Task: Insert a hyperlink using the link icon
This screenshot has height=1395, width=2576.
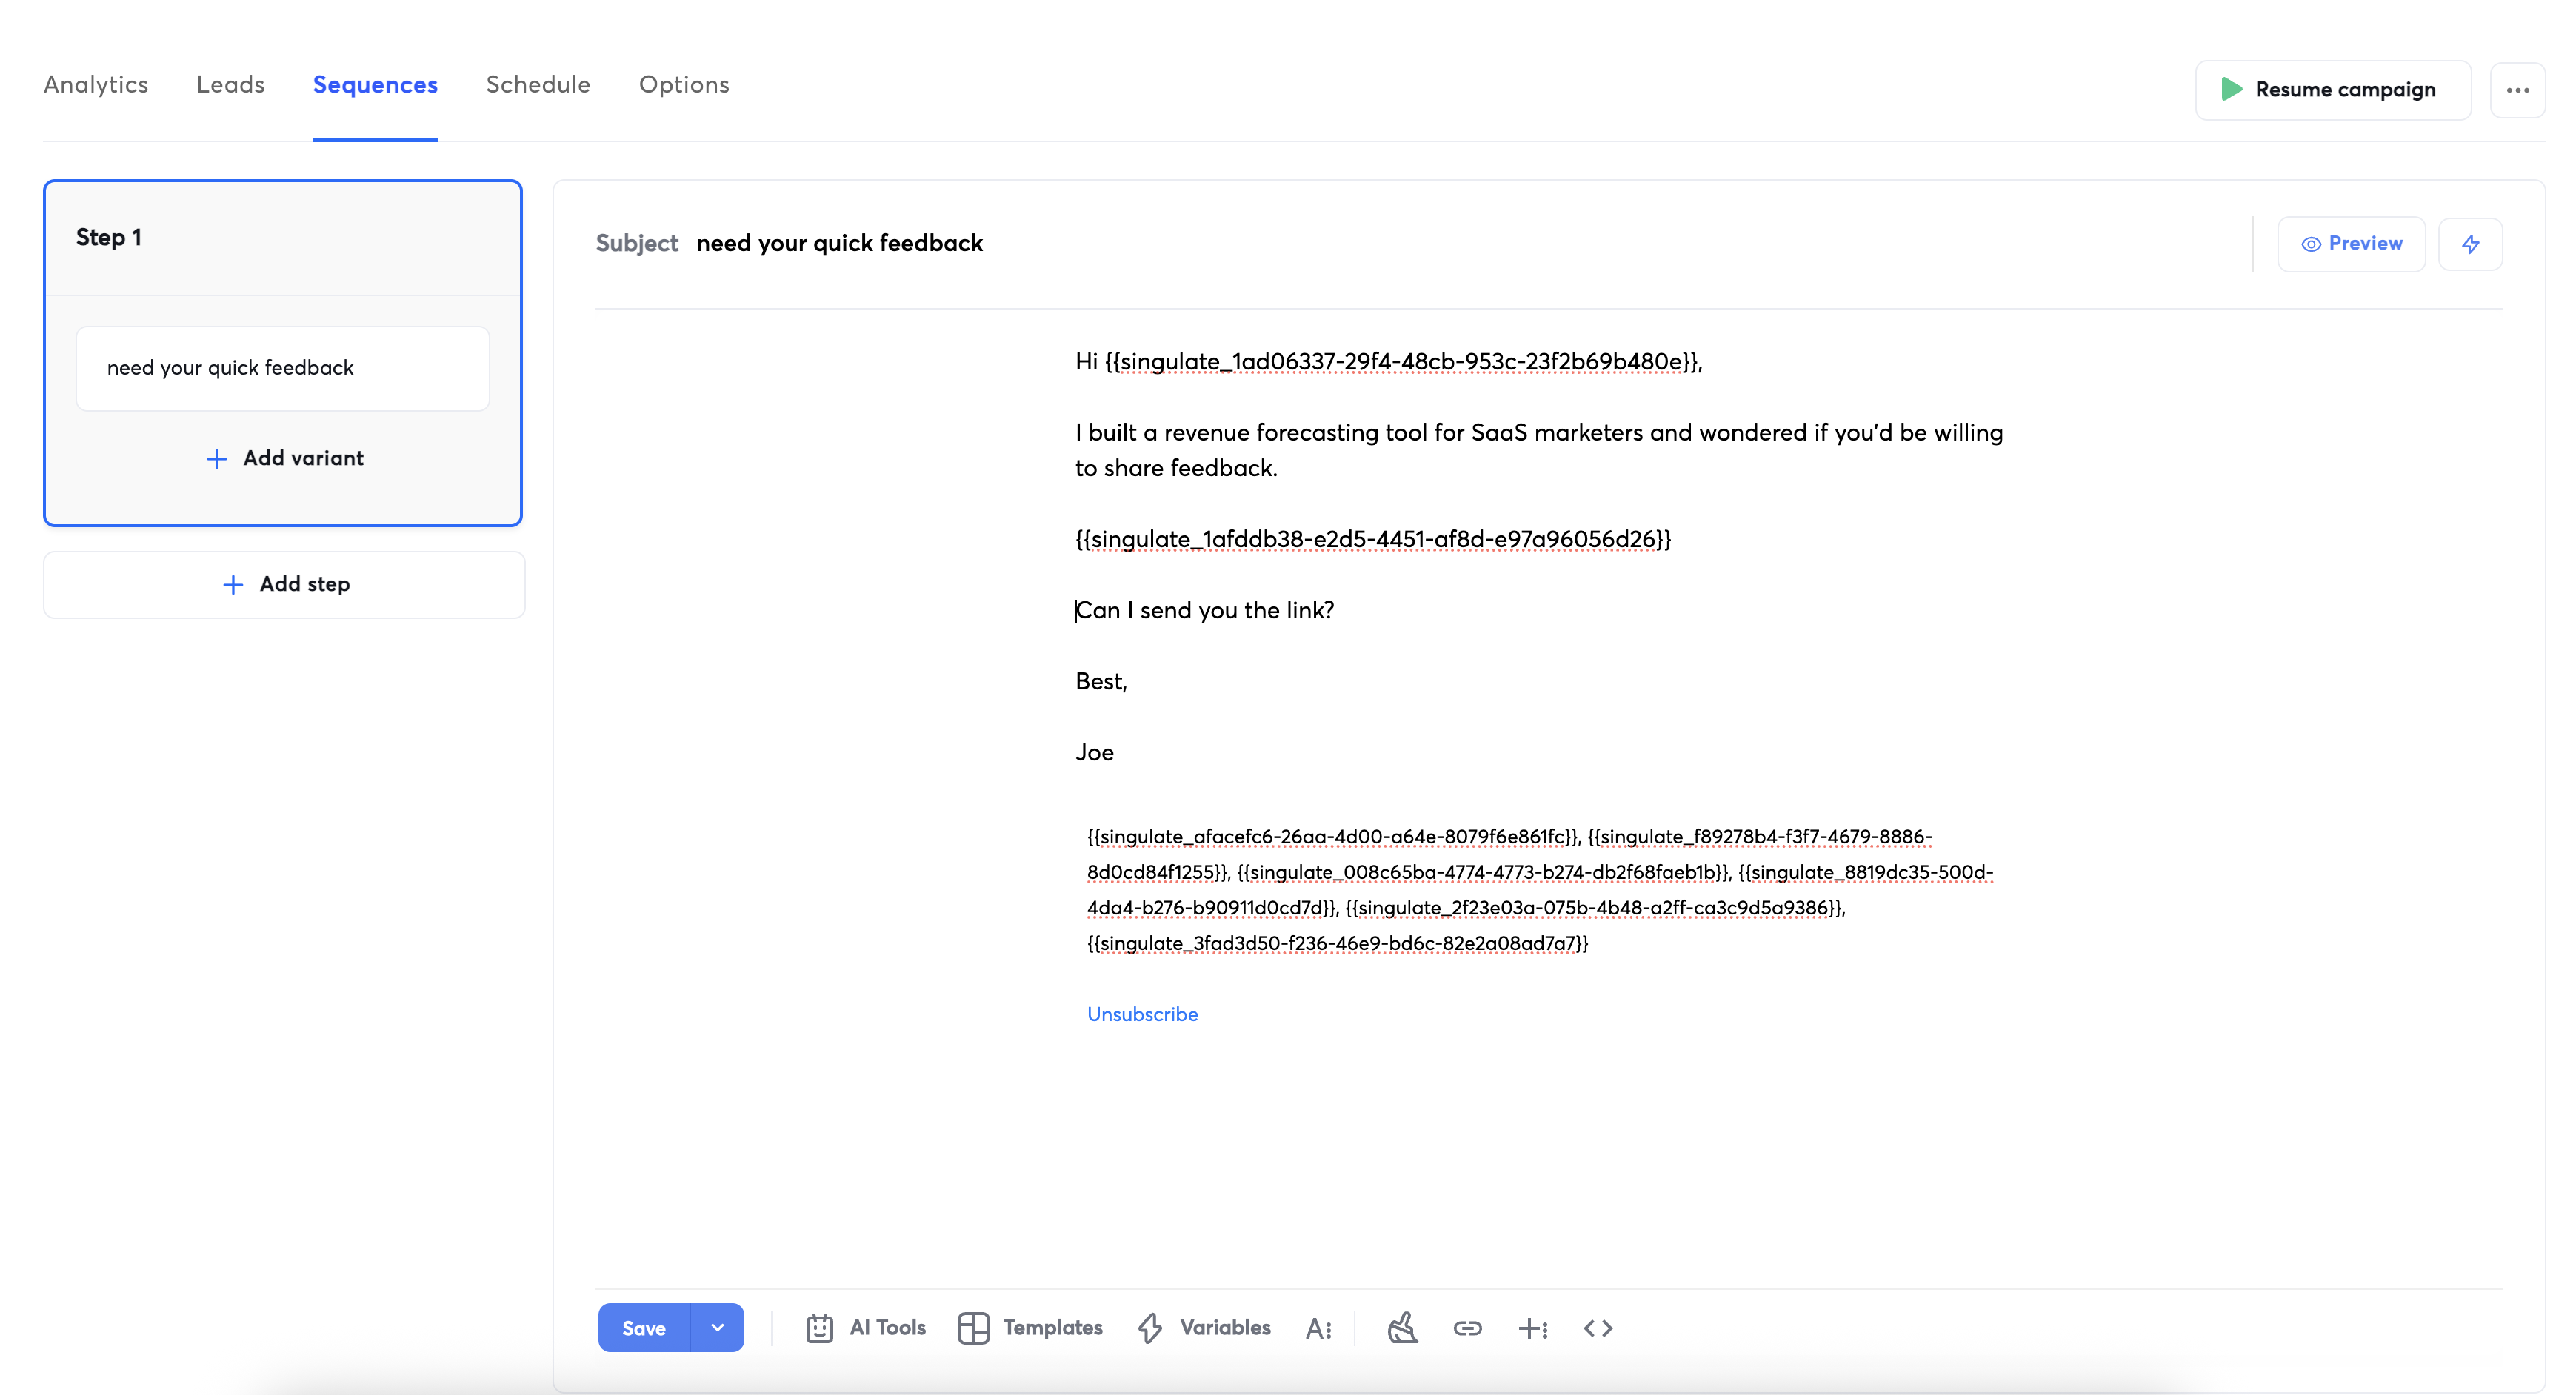Action: [x=1467, y=1328]
